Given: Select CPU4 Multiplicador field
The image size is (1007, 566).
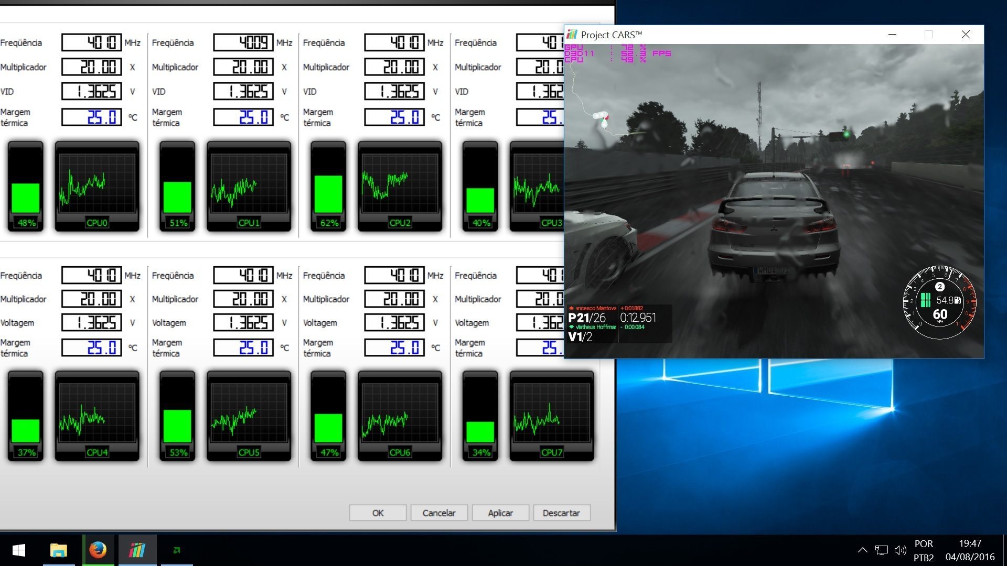Looking at the screenshot, I should tap(92, 299).
